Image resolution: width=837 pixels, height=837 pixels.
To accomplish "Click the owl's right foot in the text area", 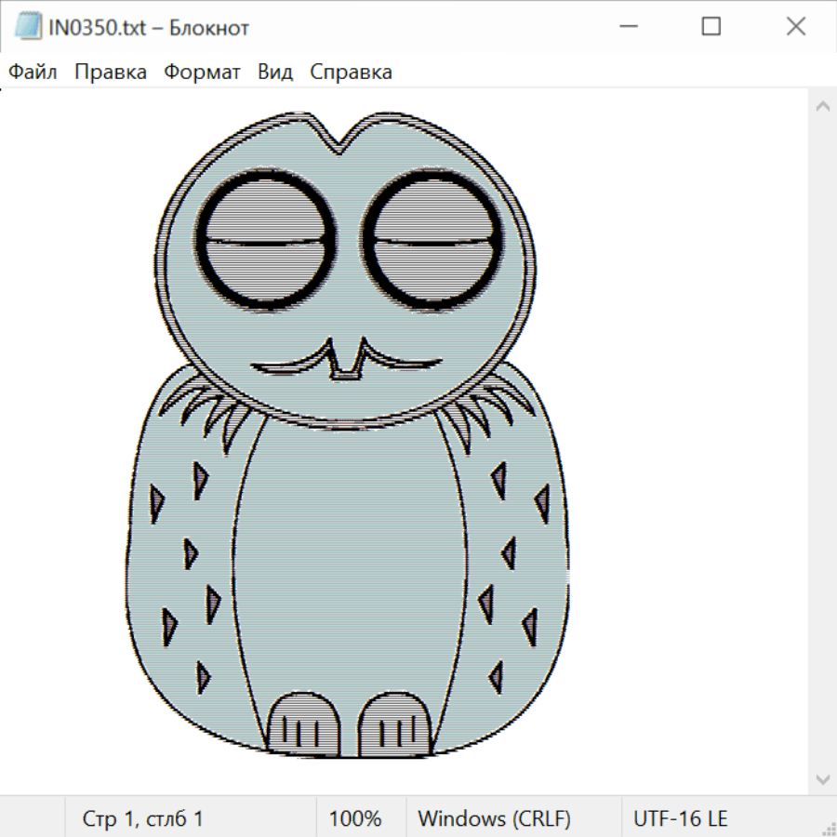I will click(395, 725).
